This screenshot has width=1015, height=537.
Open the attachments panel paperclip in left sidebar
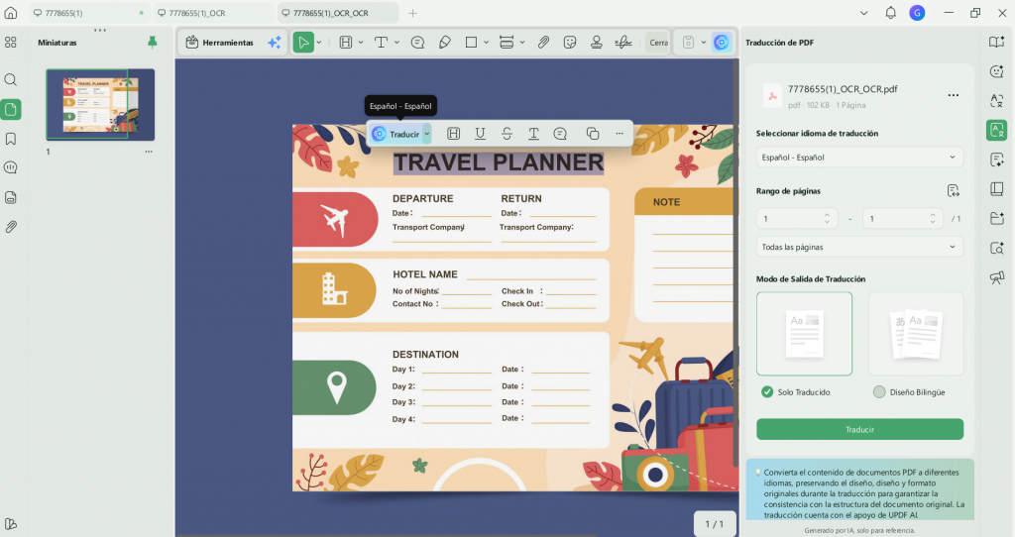tap(10, 227)
